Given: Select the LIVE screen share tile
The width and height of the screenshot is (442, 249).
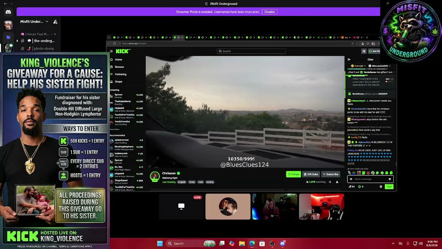Looking at the screenshot, I should pyautogui.click(x=181, y=206).
